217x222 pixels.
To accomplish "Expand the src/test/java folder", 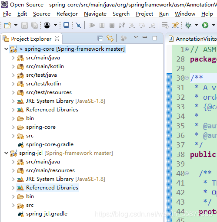I will 13,75.
